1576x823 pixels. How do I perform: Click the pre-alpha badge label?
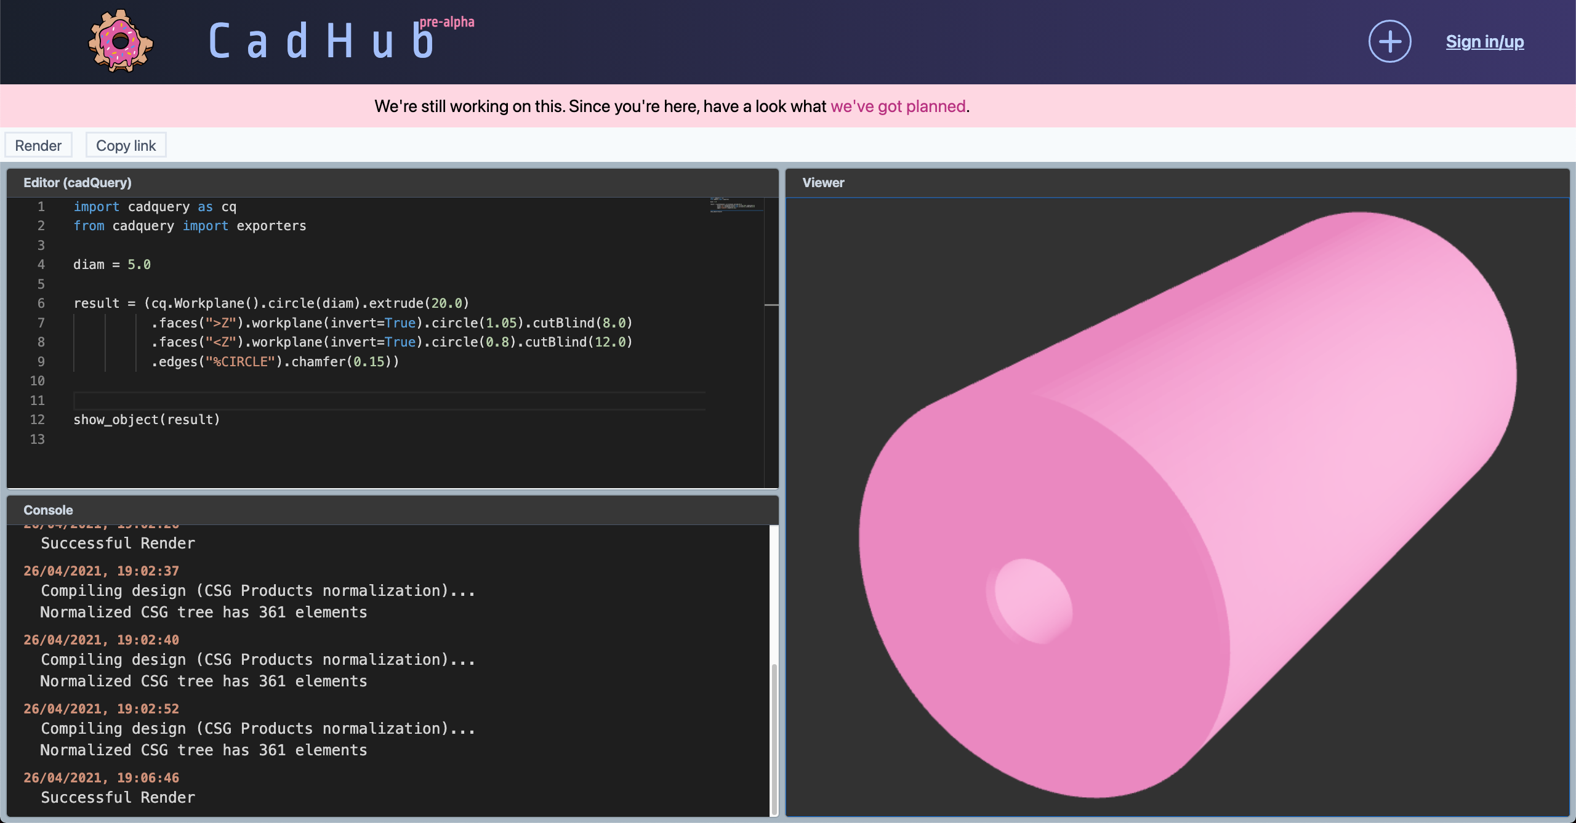click(447, 22)
